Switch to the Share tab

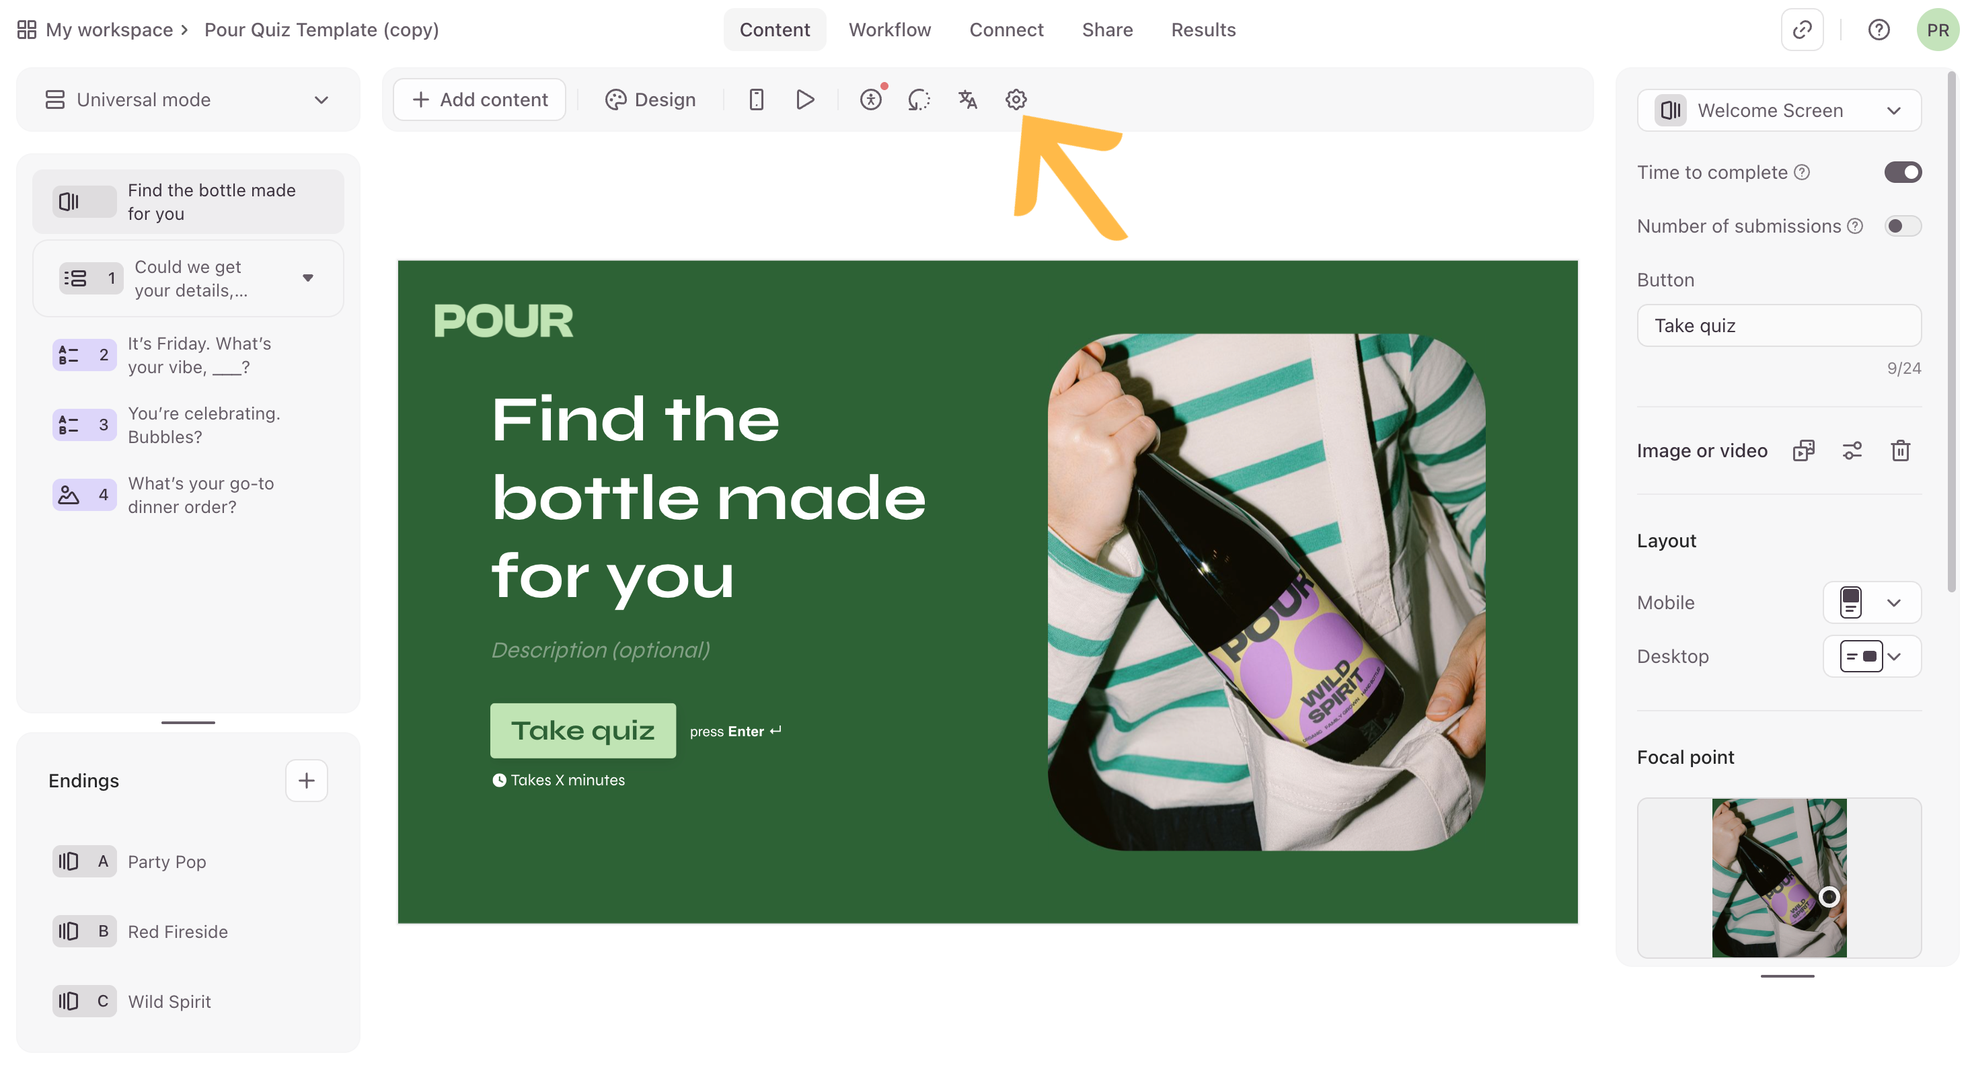tap(1107, 30)
